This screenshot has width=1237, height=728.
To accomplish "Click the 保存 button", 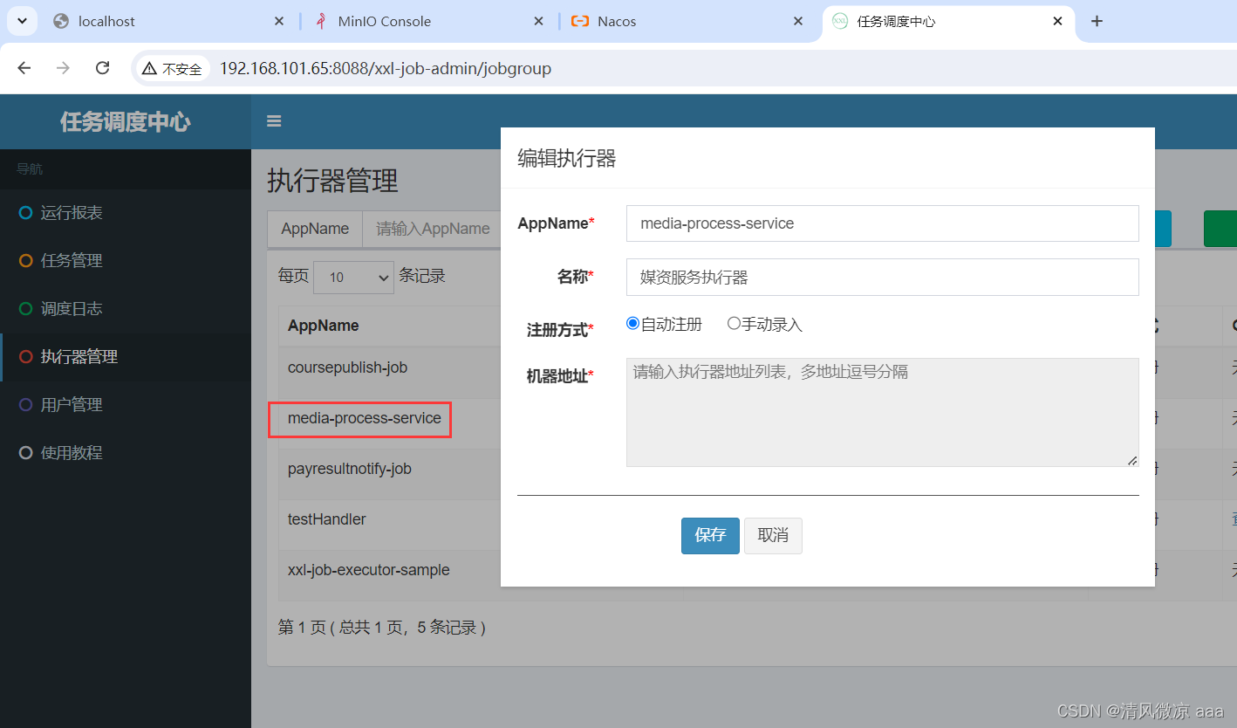I will click(x=710, y=536).
